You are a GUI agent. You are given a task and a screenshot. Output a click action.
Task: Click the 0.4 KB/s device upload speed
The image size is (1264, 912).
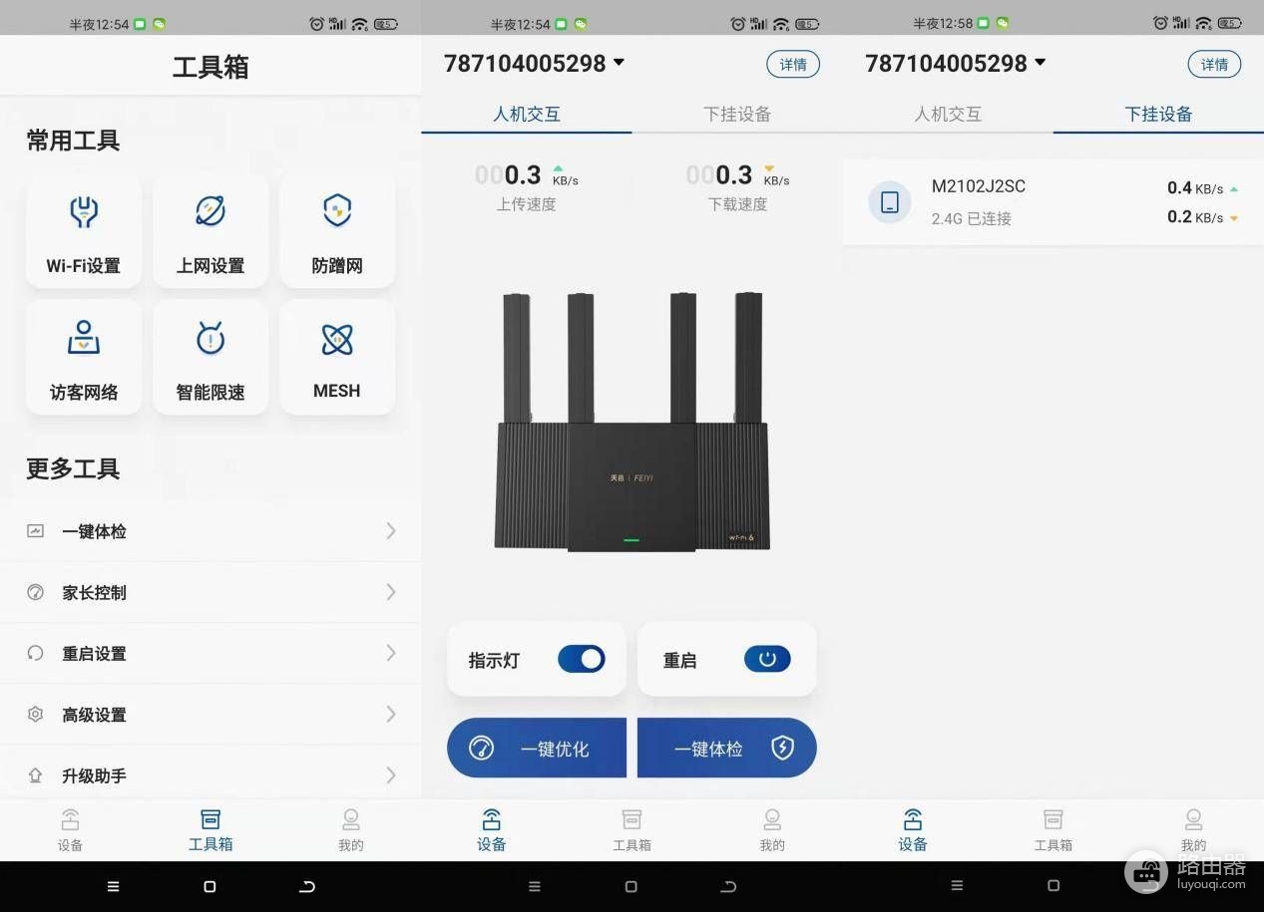point(1203,188)
